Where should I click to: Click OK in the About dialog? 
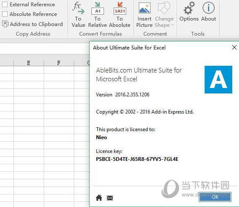(x=215, y=197)
